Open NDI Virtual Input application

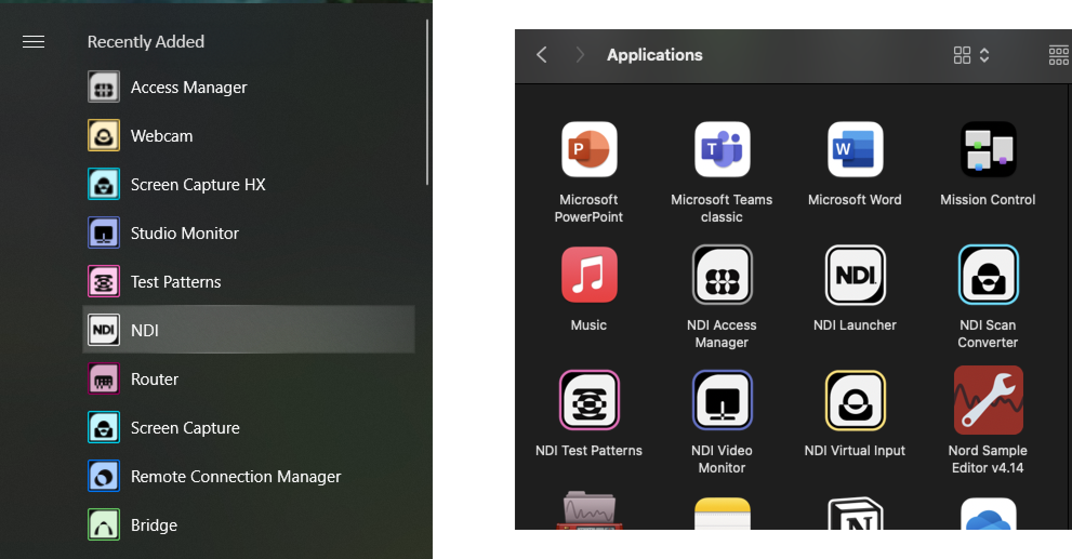tap(855, 400)
